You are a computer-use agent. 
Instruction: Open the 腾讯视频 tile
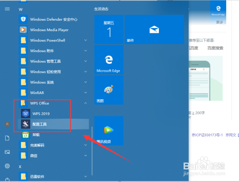[x=109, y=131]
